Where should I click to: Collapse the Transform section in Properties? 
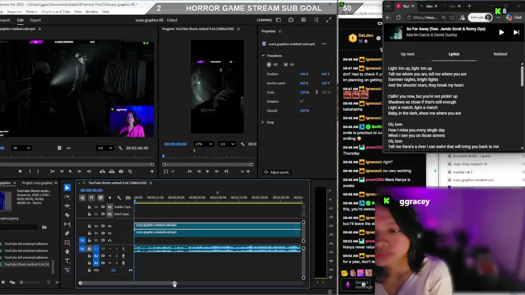(x=263, y=56)
